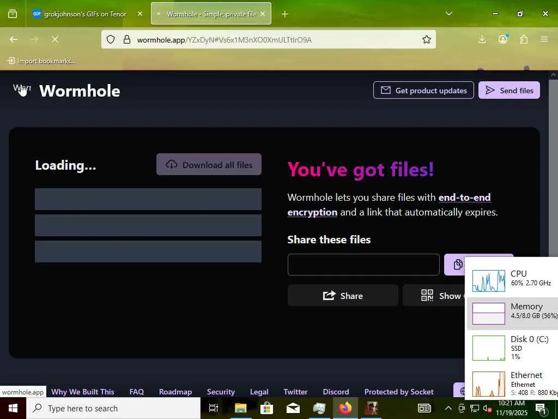558x419 pixels.
Task: Open the Windows Start menu
Action: pos(13,408)
